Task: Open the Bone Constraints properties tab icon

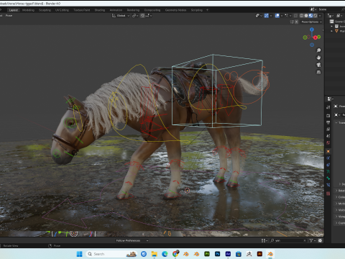Action: [x=328, y=185]
